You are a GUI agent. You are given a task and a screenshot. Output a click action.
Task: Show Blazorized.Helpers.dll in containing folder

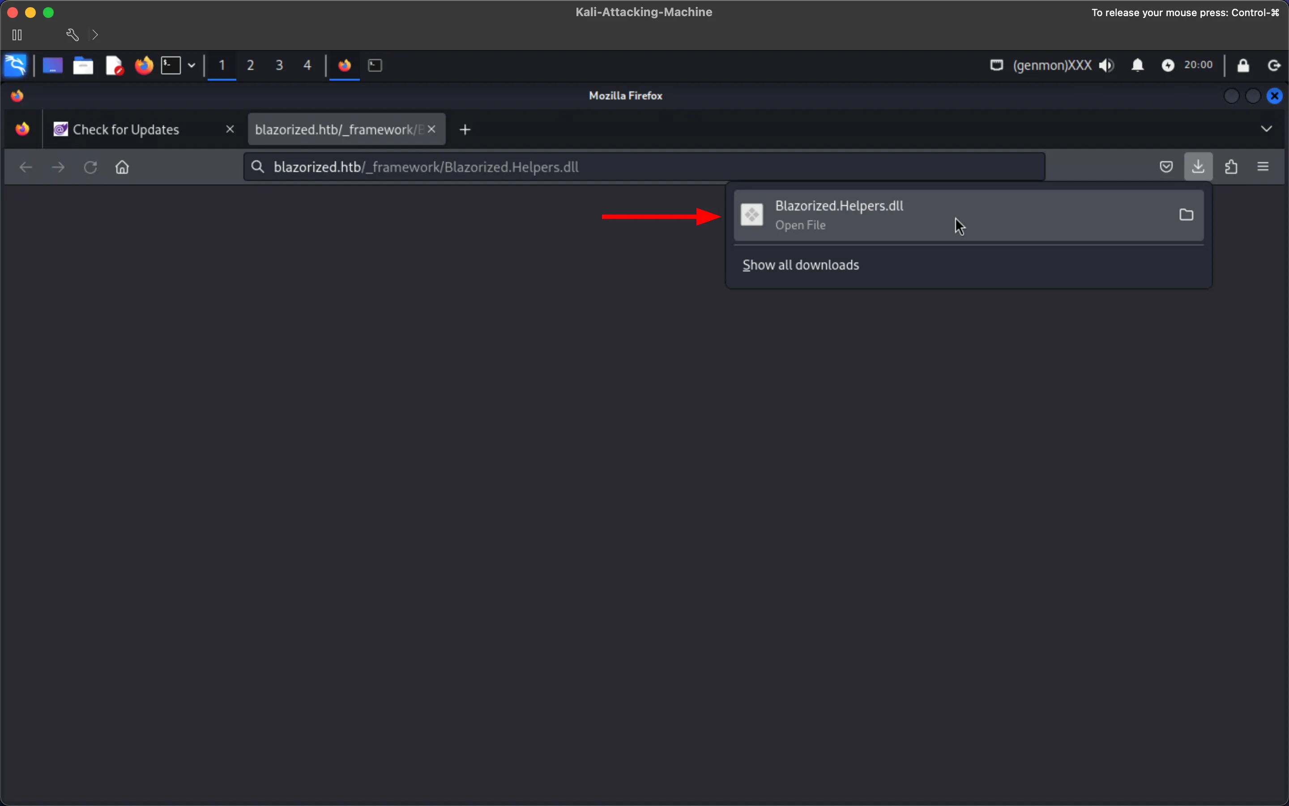point(1186,215)
